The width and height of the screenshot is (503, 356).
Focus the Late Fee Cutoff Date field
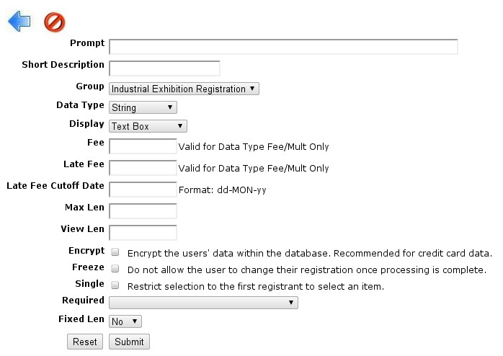[143, 190]
